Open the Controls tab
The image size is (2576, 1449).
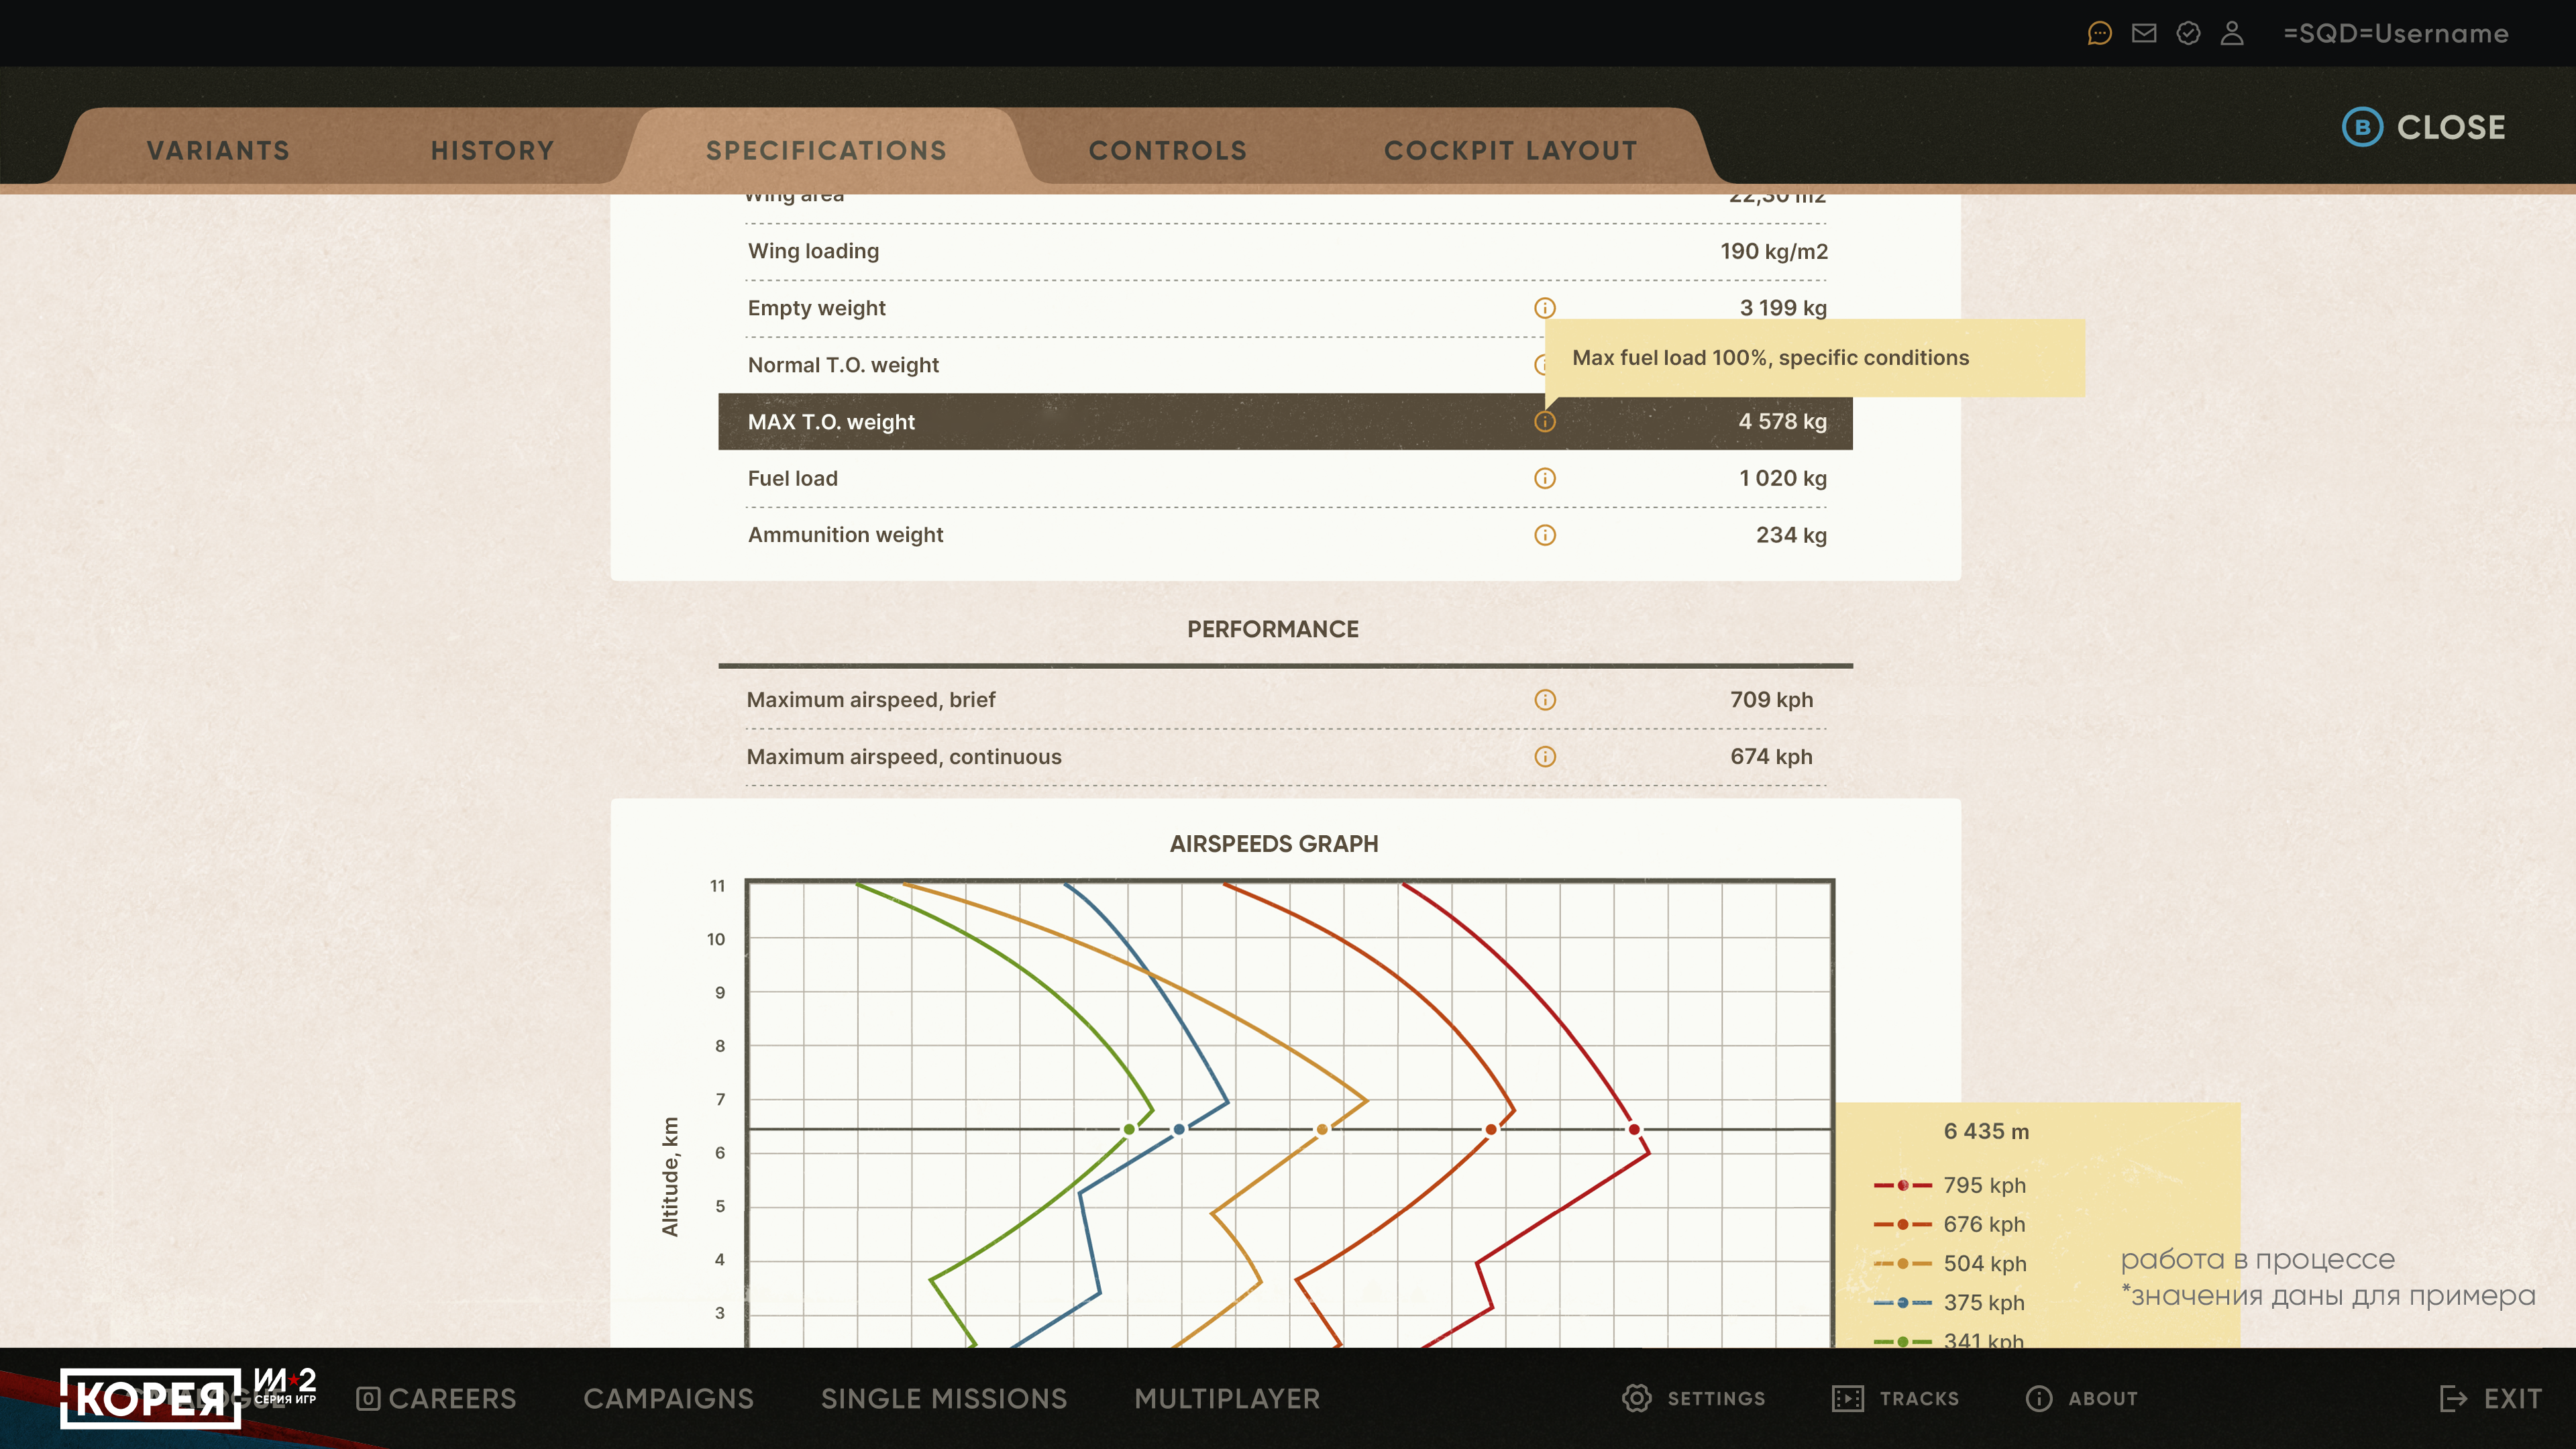pyautogui.click(x=1168, y=151)
